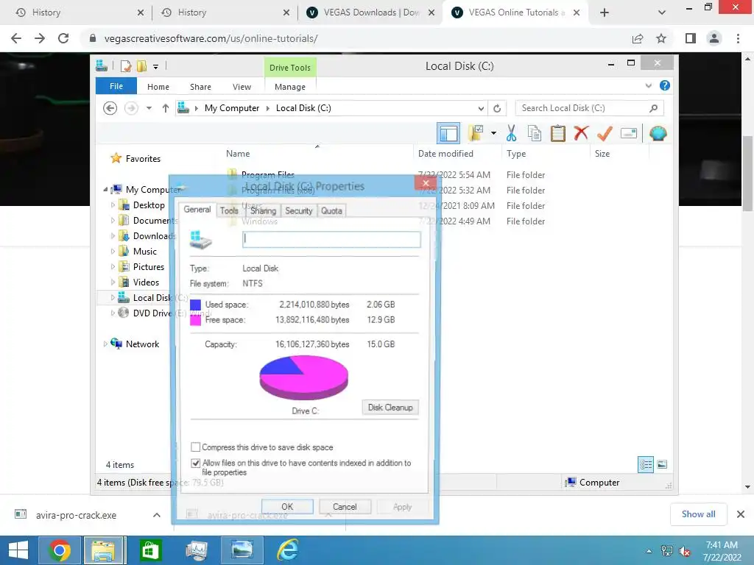
Task: Open the View ribbon tab
Action: tap(242, 87)
